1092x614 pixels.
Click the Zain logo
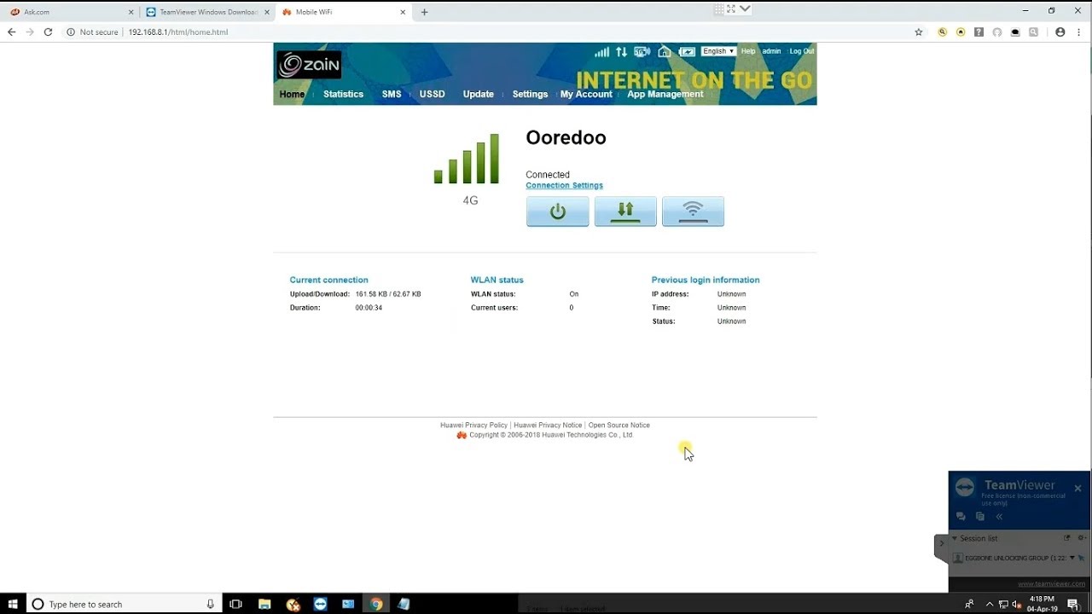coord(309,65)
